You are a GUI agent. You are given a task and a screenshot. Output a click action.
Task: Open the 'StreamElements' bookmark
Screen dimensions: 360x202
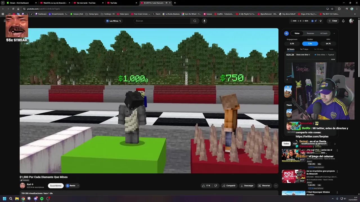[58, 14]
